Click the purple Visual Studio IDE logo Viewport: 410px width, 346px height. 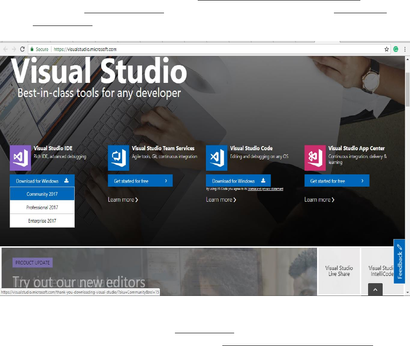(20, 158)
